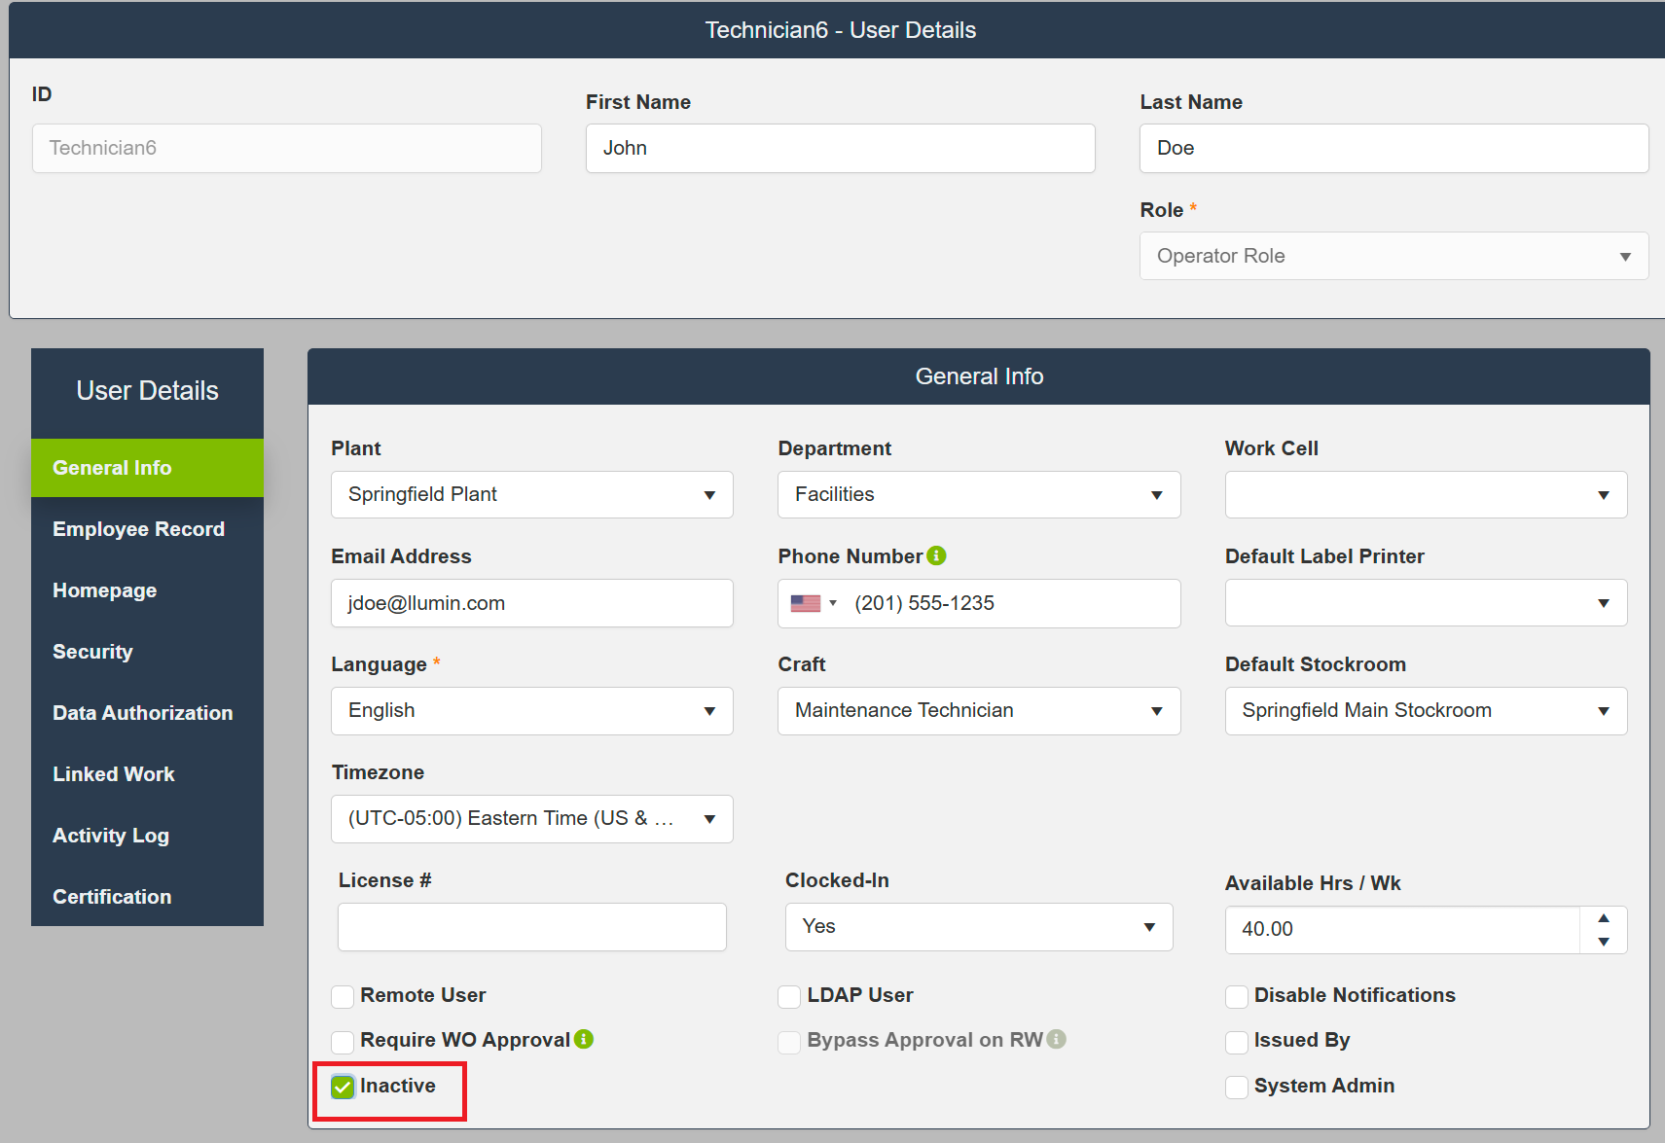Open the US flag country code selector
The image size is (1665, 1143).
click(814, 603)
